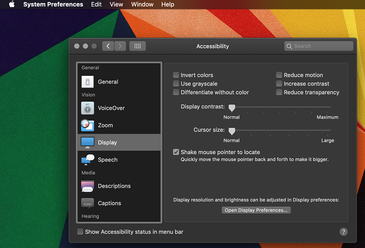Open the Edit menu
Screen dimensions: 365x248
[96, 4]
